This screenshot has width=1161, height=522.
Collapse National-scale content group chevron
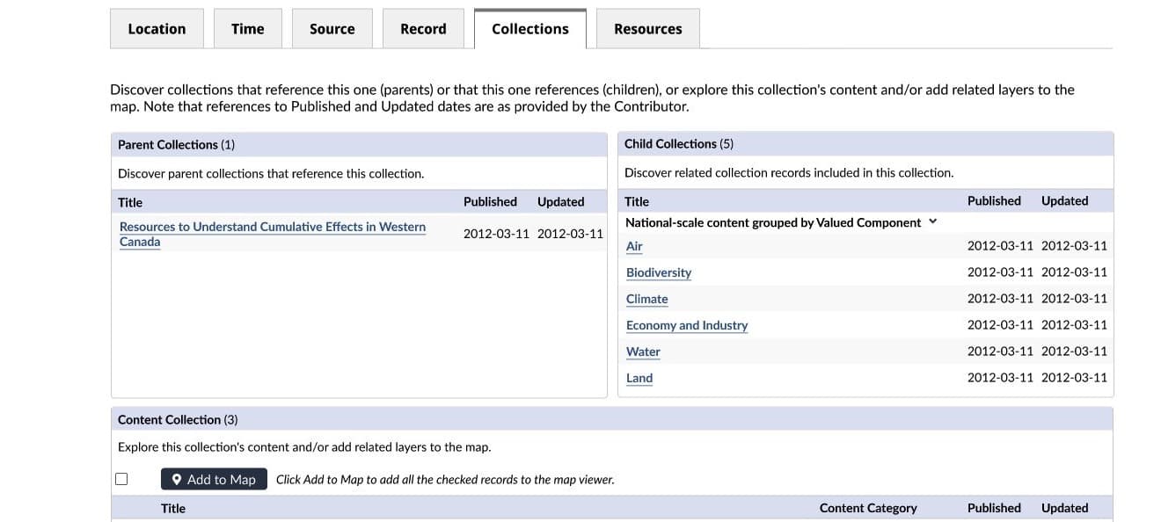tap(933, 222)
